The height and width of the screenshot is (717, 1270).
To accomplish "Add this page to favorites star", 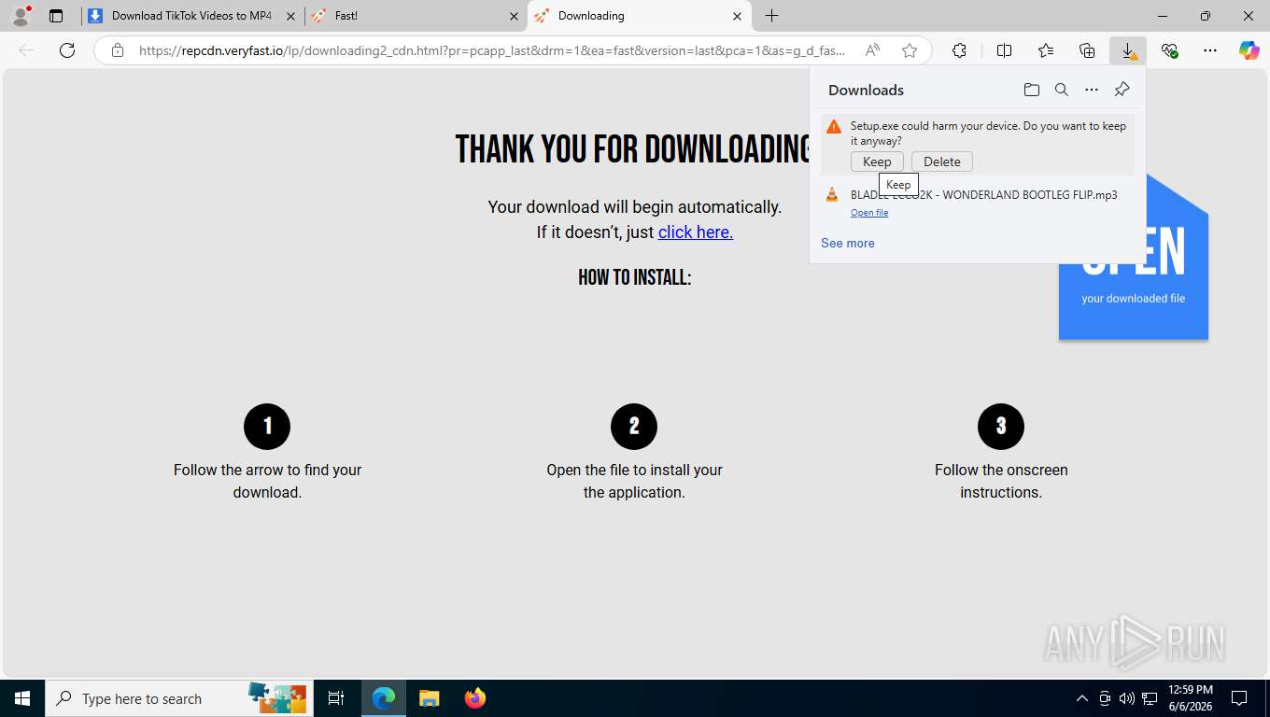I will [910, 50].
